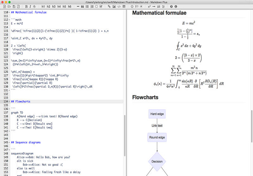Collapse the Flowcharts section at line 134

point(9,101)
